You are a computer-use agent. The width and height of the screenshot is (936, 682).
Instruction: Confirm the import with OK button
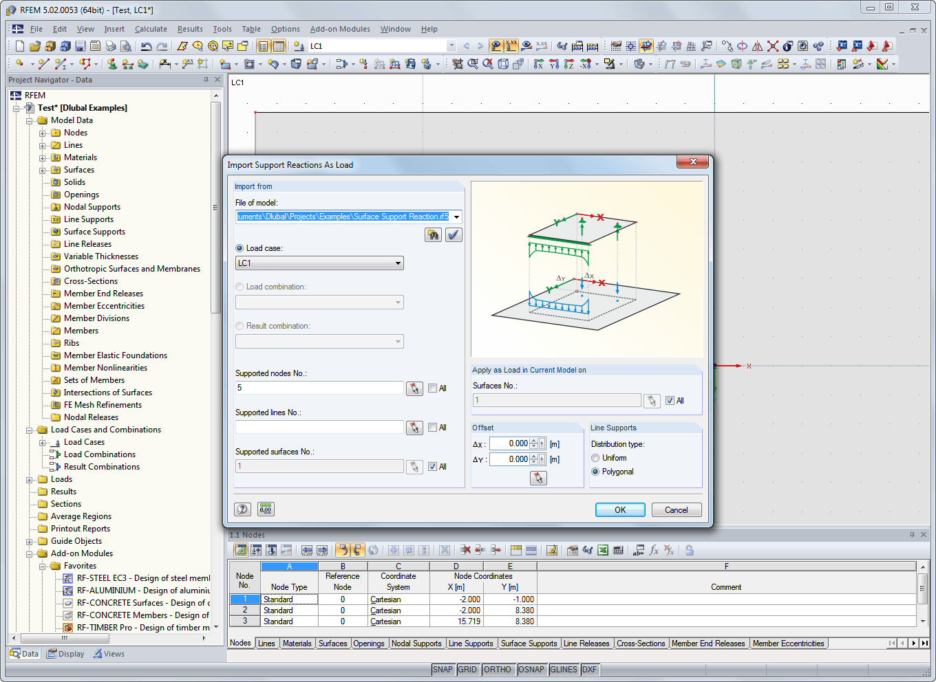tap(620, 509)
